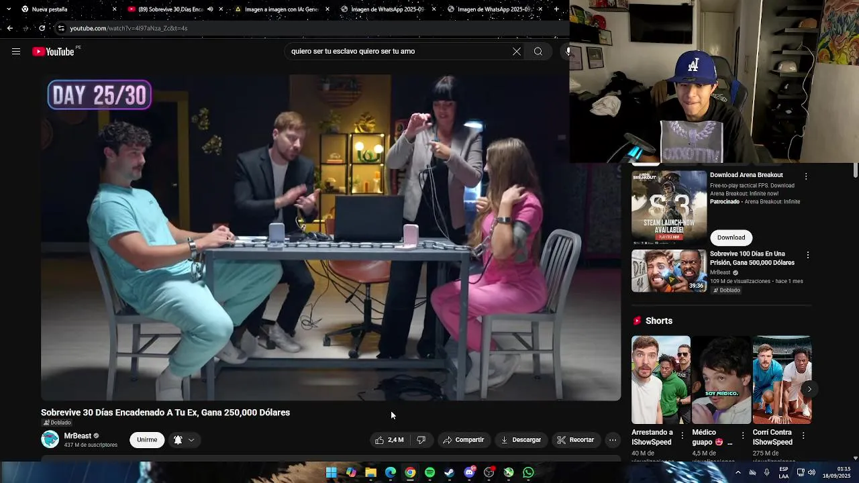This screenshot has height=483, width=859.
Task: Open options for Corrí Contra IShowSpeed short
Action: click(x=803, y=436)
